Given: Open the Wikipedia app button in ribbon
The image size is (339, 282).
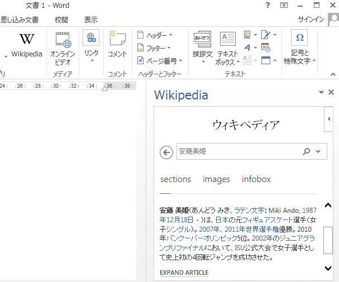Looking at the screenshot, I should [x=27, y=46].
